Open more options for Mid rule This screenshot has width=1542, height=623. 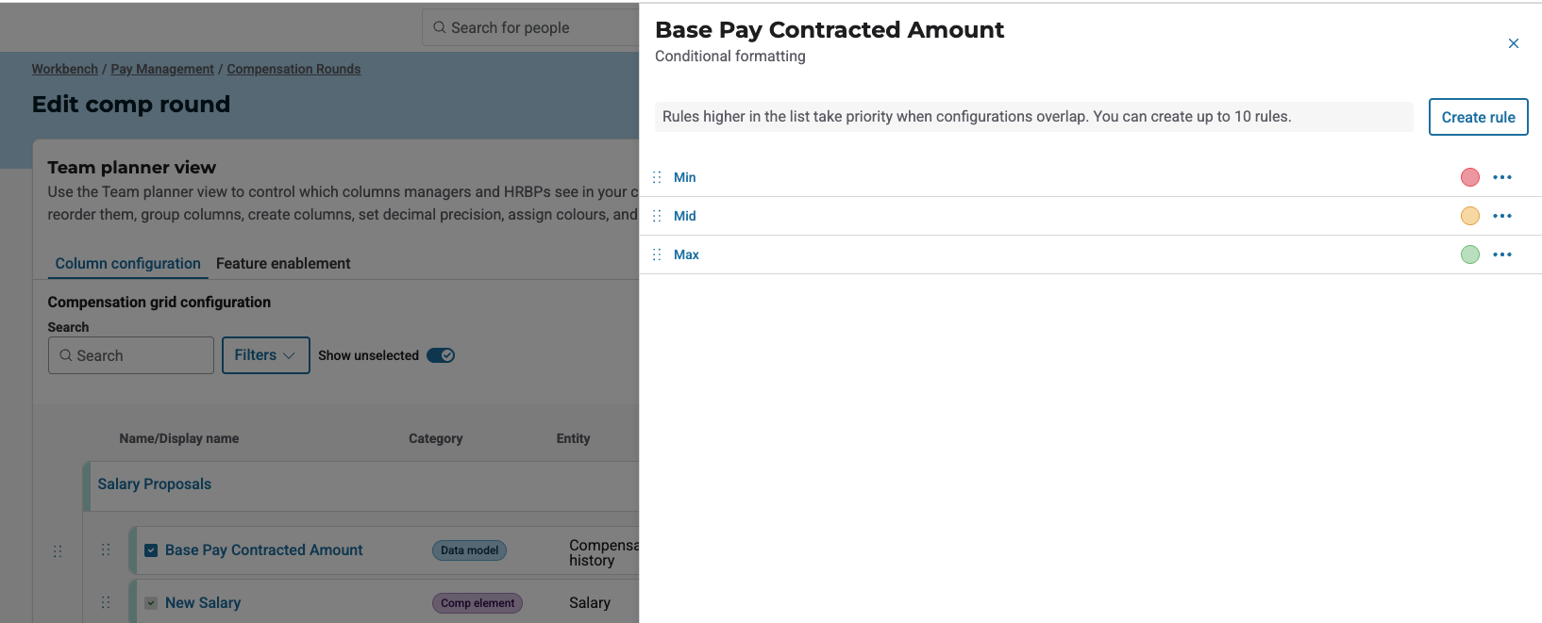1502,216
